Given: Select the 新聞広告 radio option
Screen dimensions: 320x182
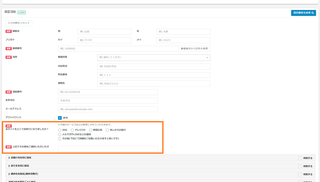Looking at the screenshot, I should click(91, 130).
